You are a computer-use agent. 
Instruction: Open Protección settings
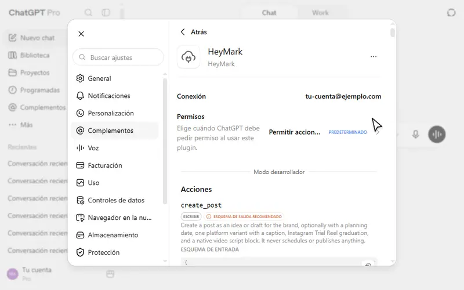click(x=115, y=252)
